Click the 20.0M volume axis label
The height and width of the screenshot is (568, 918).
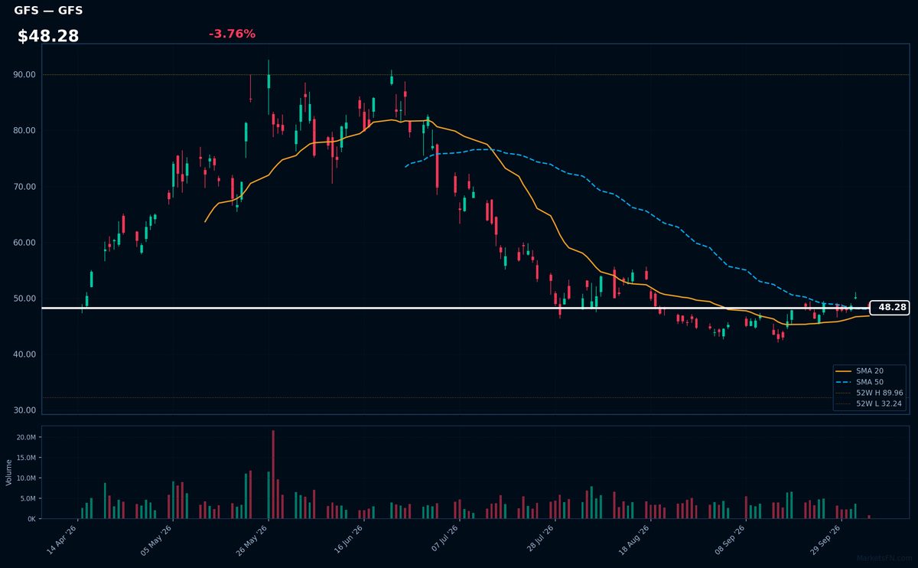point(26,437)
